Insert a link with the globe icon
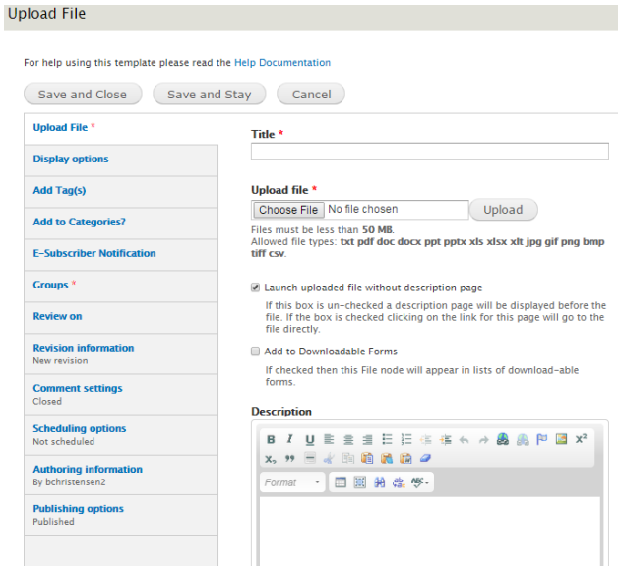This screenshot has height=576, width=621. pos(503,439)
